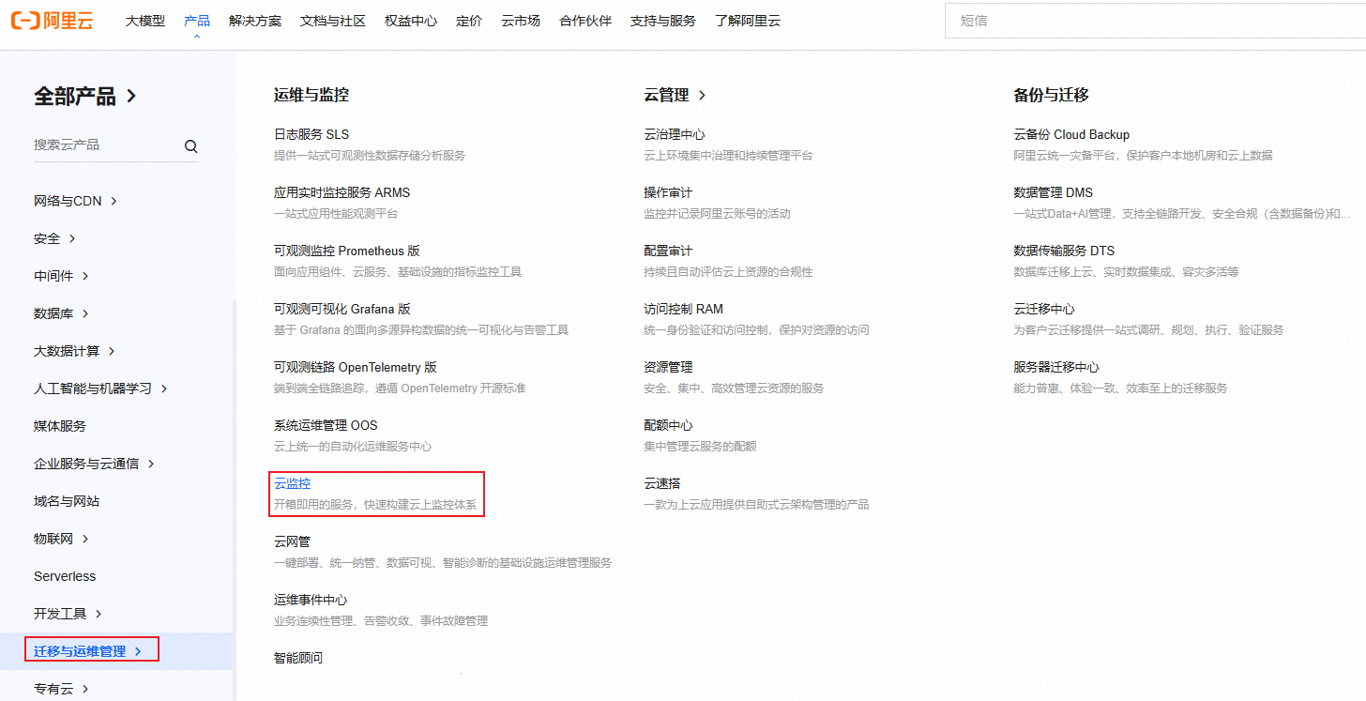Viewport: 1366px width, 701px height.
Task: Open the 云速搭 product link
Action: [x=662, y=483]
